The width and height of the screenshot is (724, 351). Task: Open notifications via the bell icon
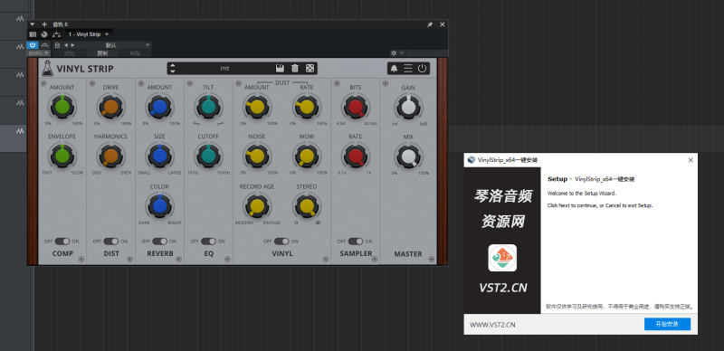[394, 69]
